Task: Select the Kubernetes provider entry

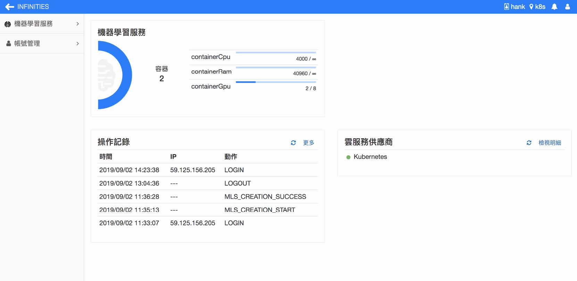Action: click(370, 157)
